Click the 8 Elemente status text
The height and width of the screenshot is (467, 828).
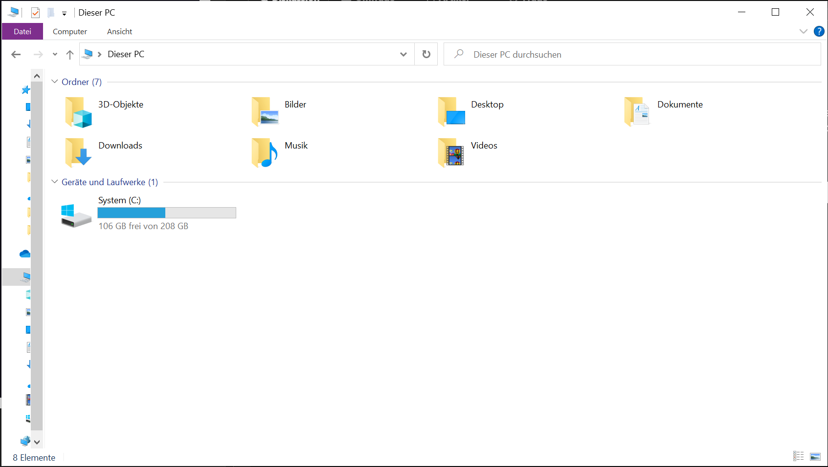click(x=34, y=458)
